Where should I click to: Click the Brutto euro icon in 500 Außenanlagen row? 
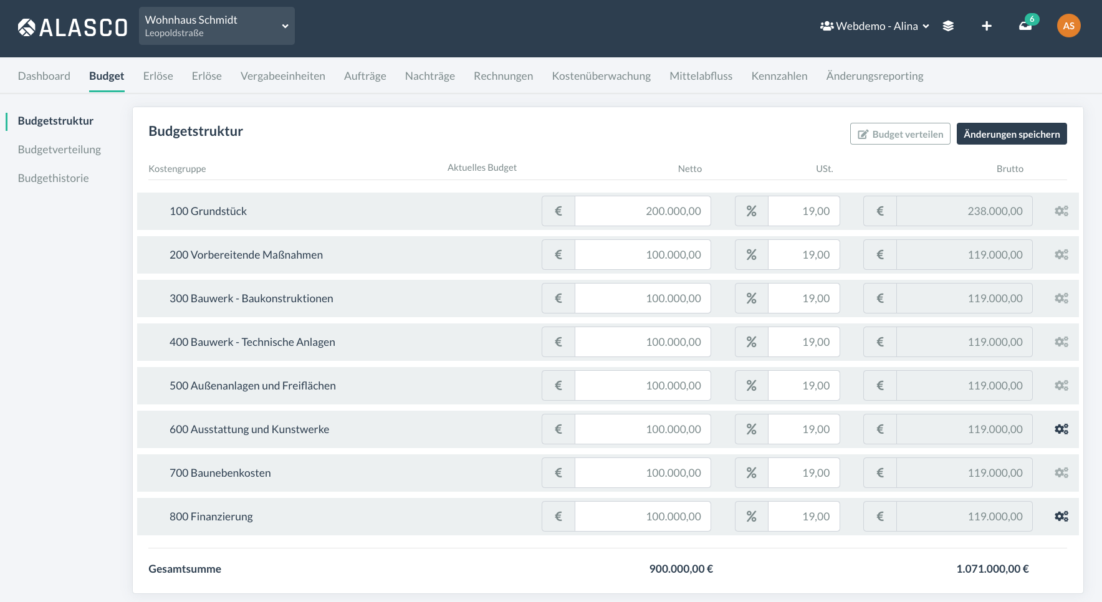(x=880, y=386)
